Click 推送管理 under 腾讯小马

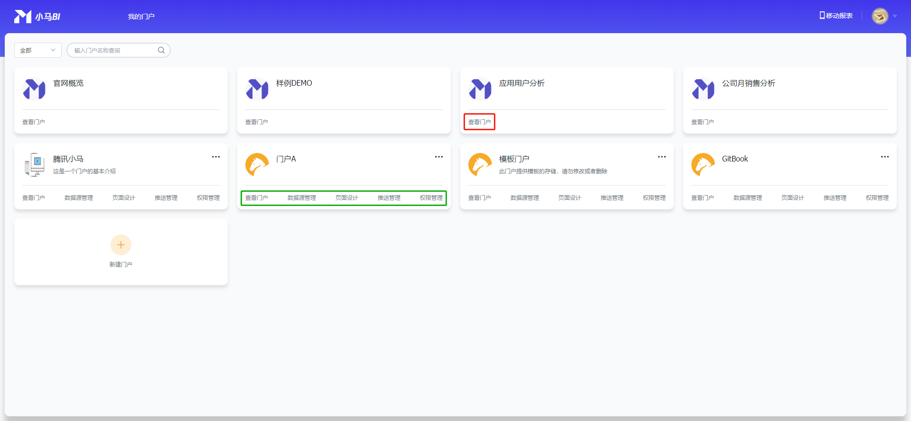(166, 198)
